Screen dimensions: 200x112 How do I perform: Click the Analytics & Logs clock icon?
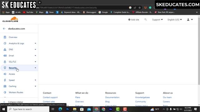pyautogui.click(x=5, y=43)
